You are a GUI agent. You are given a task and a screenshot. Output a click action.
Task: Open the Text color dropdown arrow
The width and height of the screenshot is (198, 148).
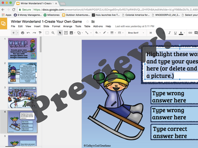(185, 33)
